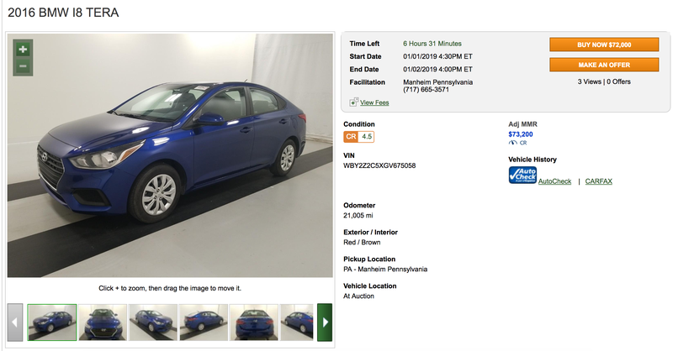Click the phone number (717) 665-3571
Screen dimensions: 673x351
click(426, 90)
